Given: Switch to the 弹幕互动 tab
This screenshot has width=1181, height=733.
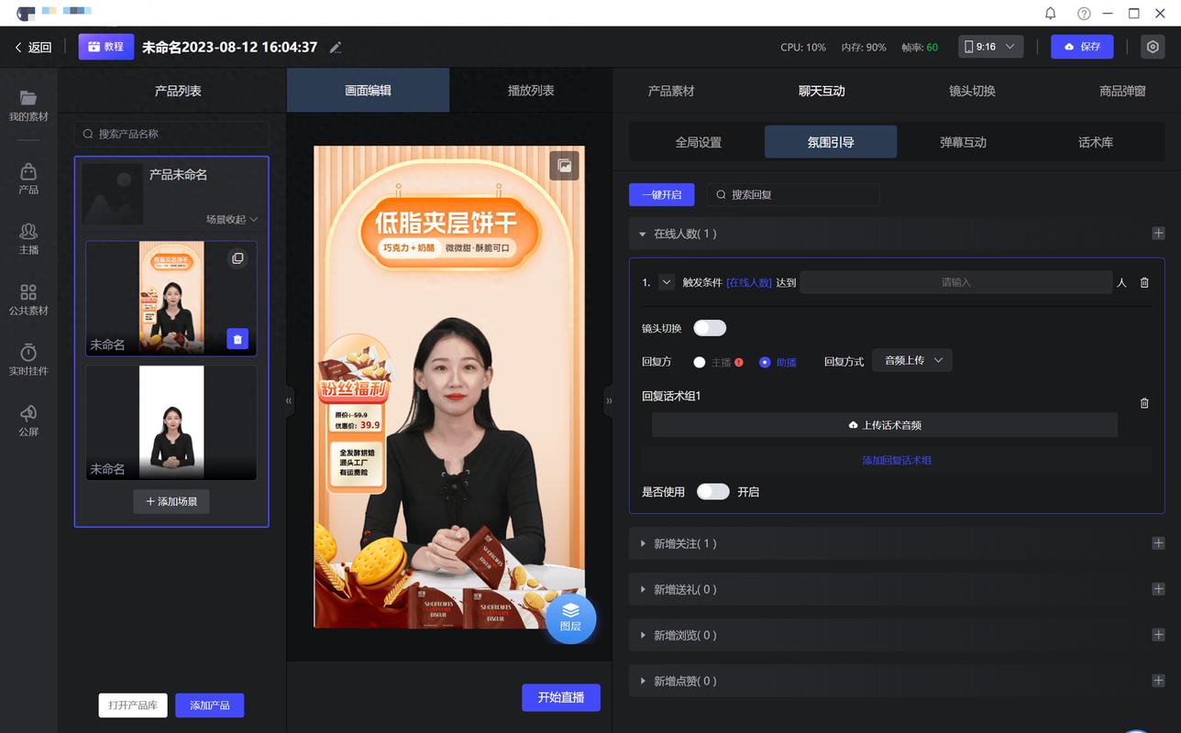Looking at the screenshot, I should click(x=963, y=142).
